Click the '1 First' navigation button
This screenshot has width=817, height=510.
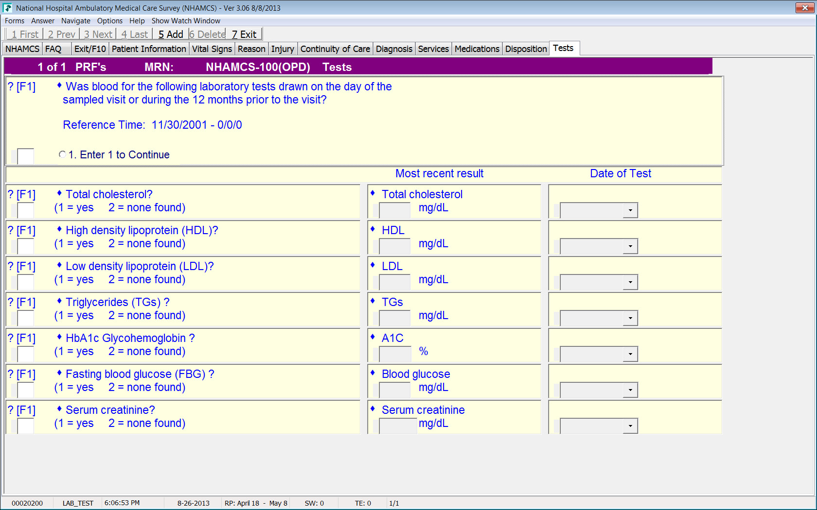pos(25,34)
